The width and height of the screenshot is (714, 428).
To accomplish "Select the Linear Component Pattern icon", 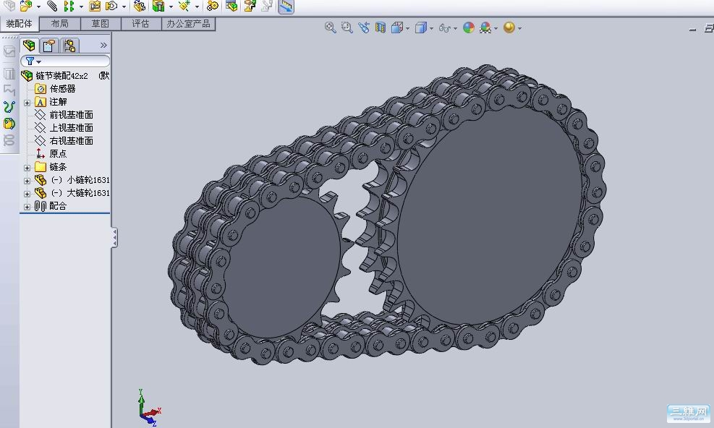I will pos(69,6).
